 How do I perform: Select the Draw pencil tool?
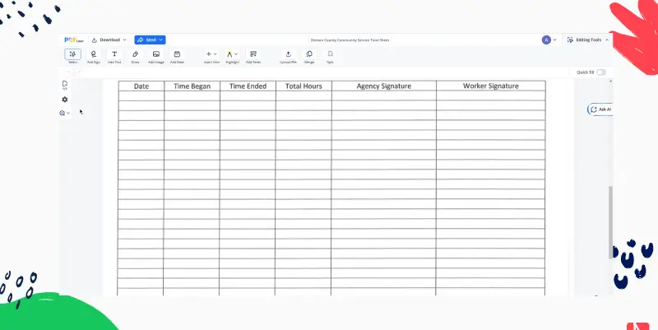pos(135,56)
